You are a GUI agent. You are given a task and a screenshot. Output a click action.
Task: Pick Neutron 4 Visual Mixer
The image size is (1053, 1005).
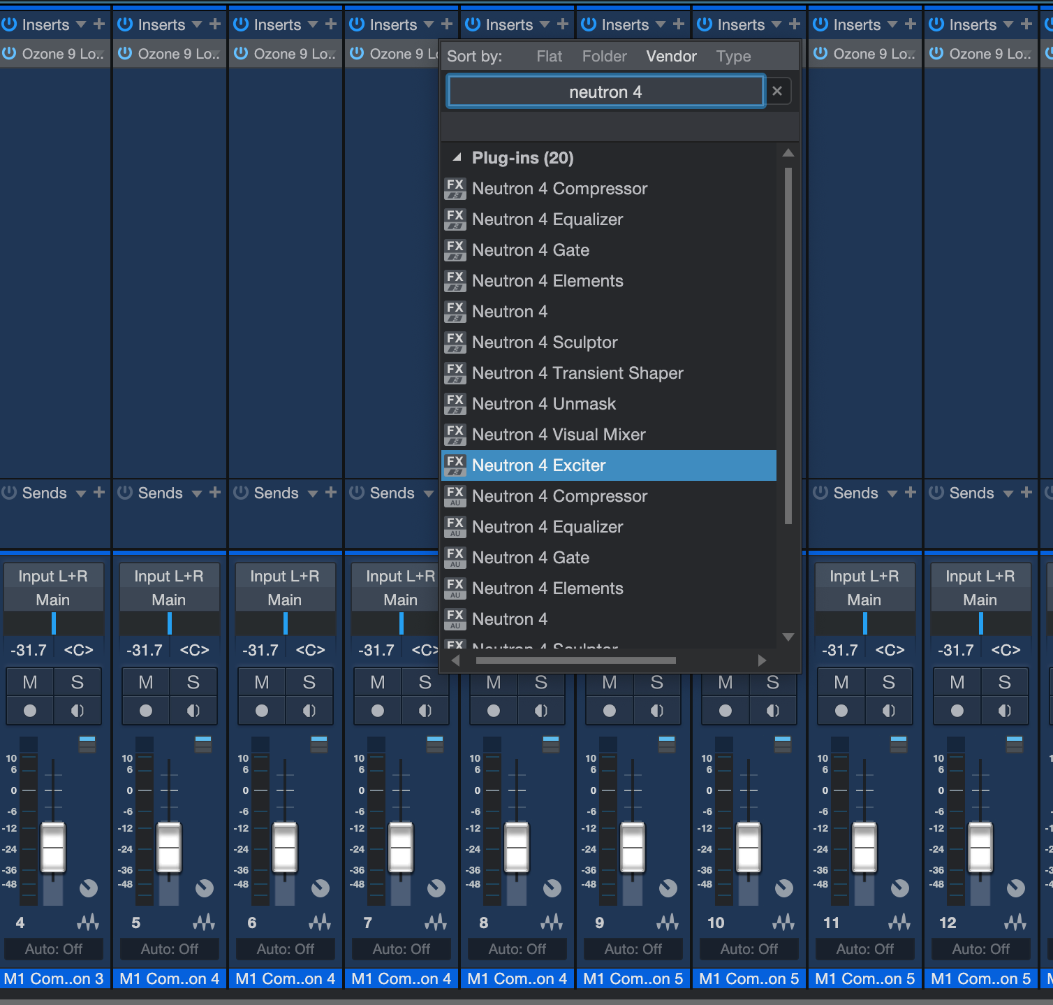609,435
